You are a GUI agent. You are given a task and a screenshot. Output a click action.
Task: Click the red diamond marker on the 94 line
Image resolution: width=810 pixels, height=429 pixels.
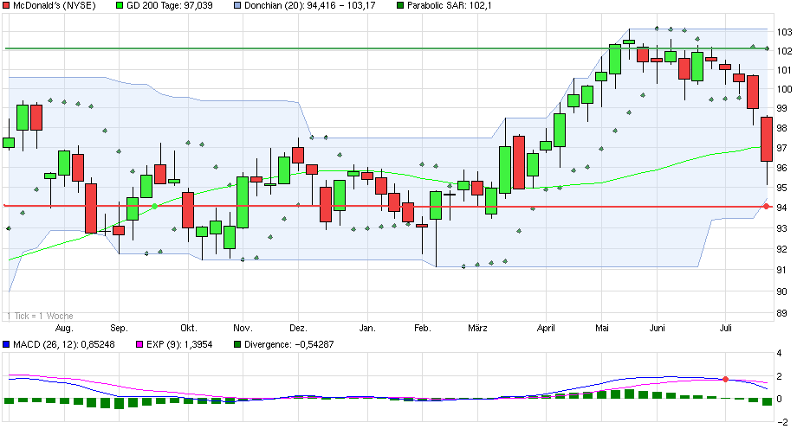pos(766,206)
